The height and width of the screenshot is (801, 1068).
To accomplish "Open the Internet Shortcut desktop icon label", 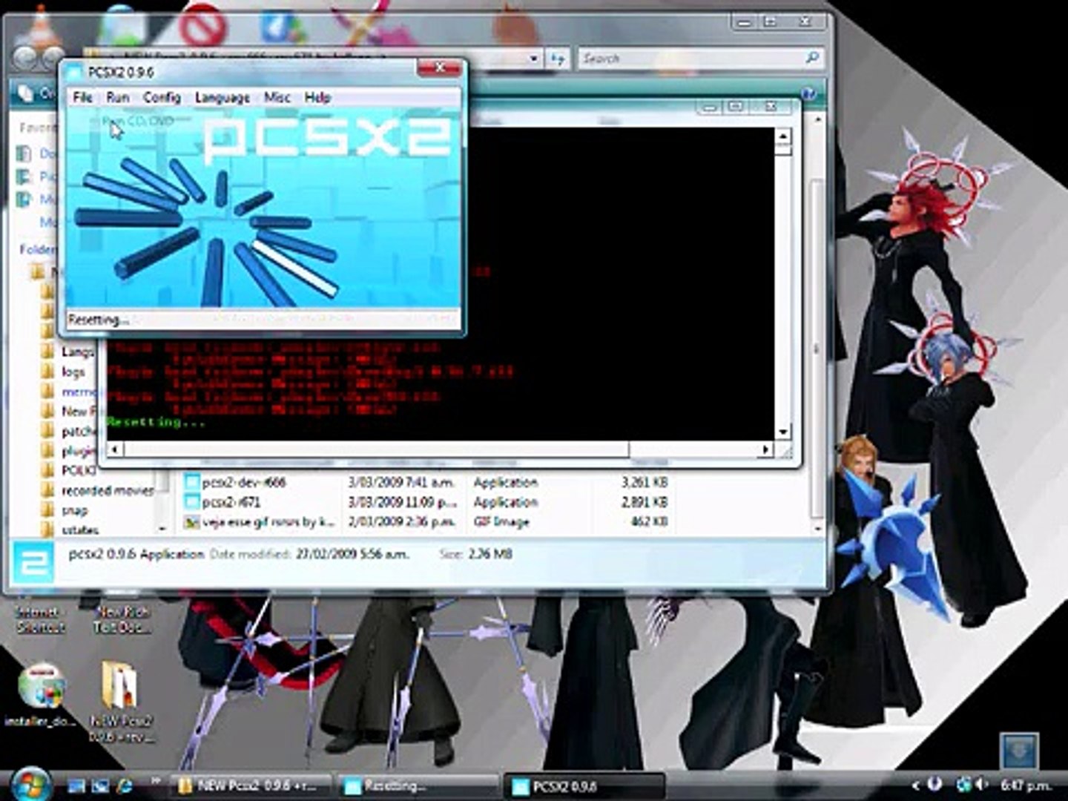I will [x=40, y=619].
